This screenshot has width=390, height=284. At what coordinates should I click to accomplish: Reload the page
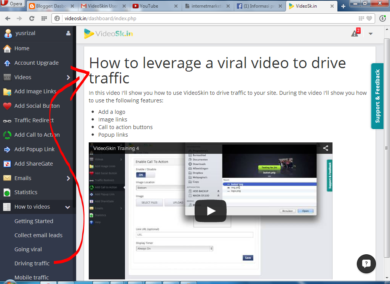(x=32, y=18)
